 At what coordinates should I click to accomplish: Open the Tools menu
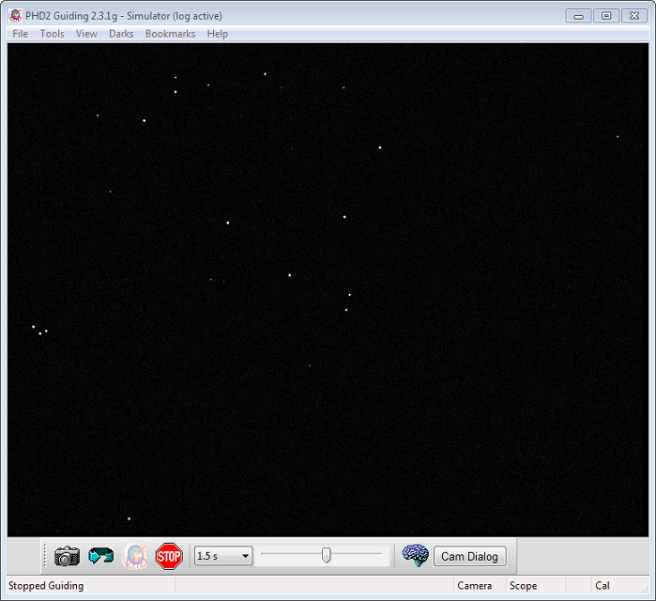pyautogui.click(x=53, y=34)
